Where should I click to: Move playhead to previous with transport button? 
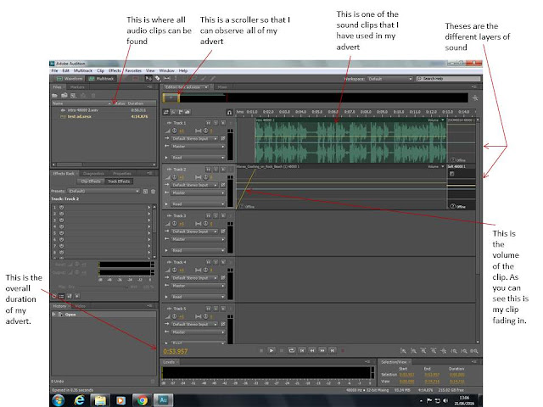302,350
